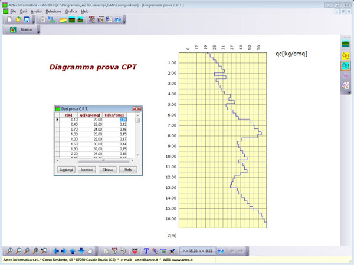Click the dimension line icon in bottom toolbar
The height and width of the screenshot is (265, 354).
[x=163, y=251]
